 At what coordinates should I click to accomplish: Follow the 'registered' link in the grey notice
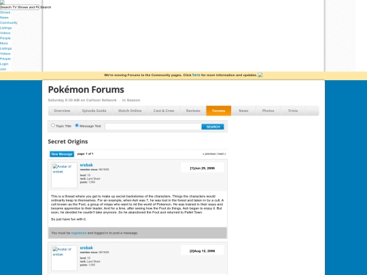79,233
